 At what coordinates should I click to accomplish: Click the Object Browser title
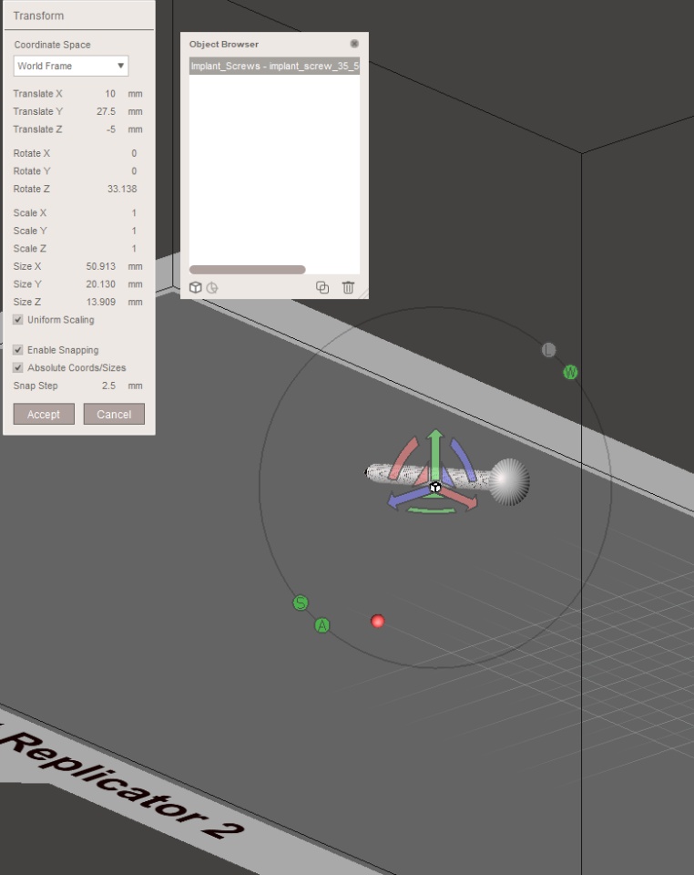(x=224, y=44)
